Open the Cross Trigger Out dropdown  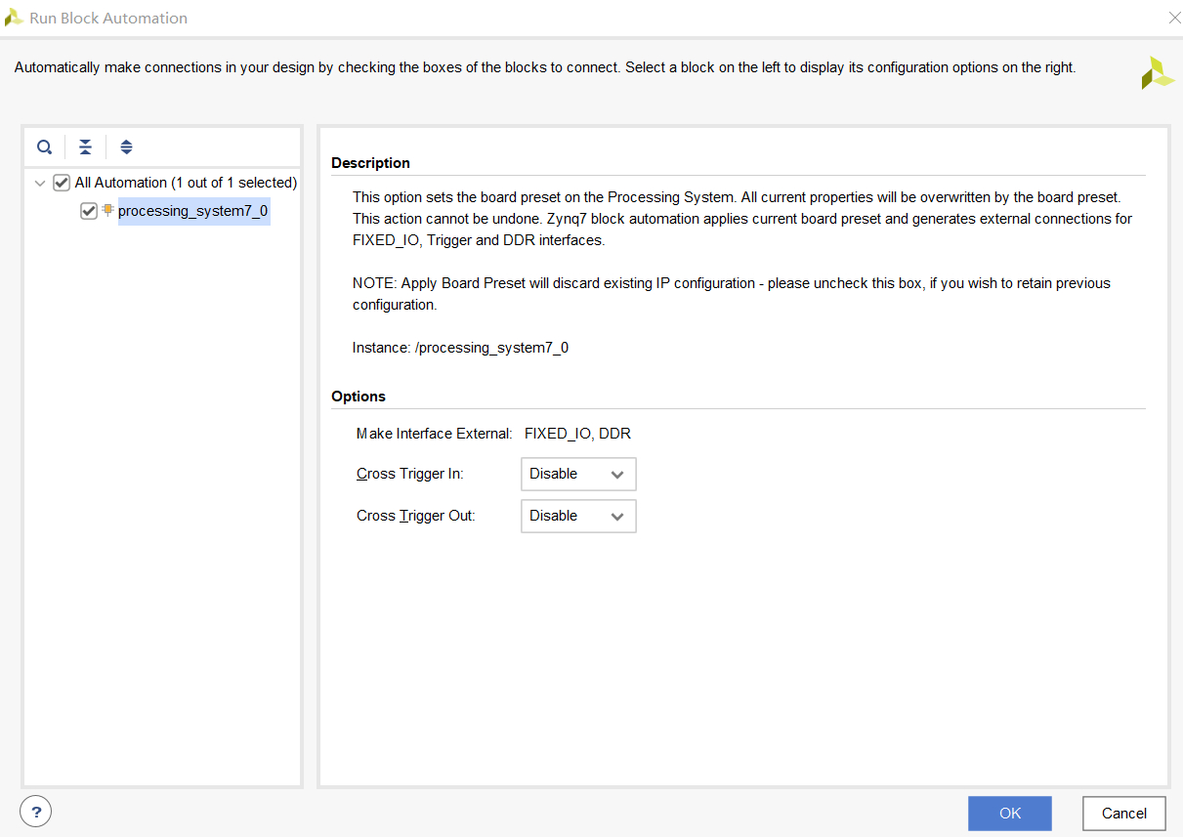click(578, 516)
